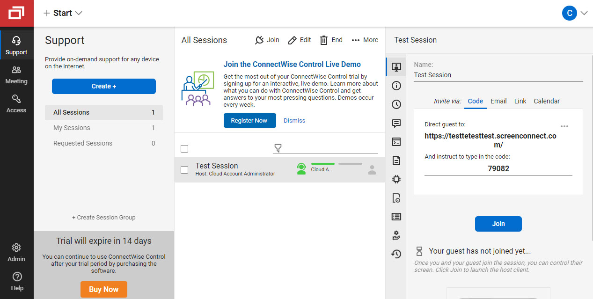
Task: Click the green connection quality bar
Action: click(322, 165)
